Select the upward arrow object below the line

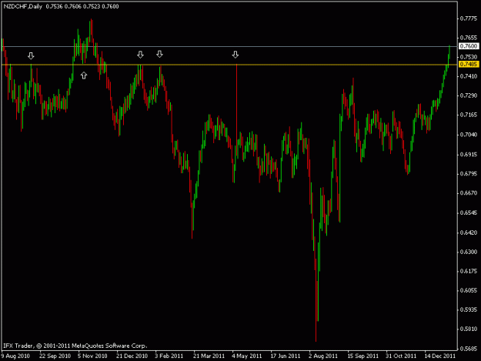click(x=84, y=75)
